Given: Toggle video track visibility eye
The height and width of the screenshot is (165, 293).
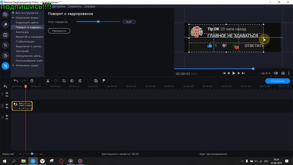Looking at the screenshot, I should tap(7, 104).
